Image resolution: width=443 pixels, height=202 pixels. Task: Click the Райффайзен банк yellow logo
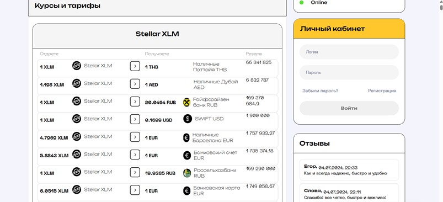(x=187, y=102)
